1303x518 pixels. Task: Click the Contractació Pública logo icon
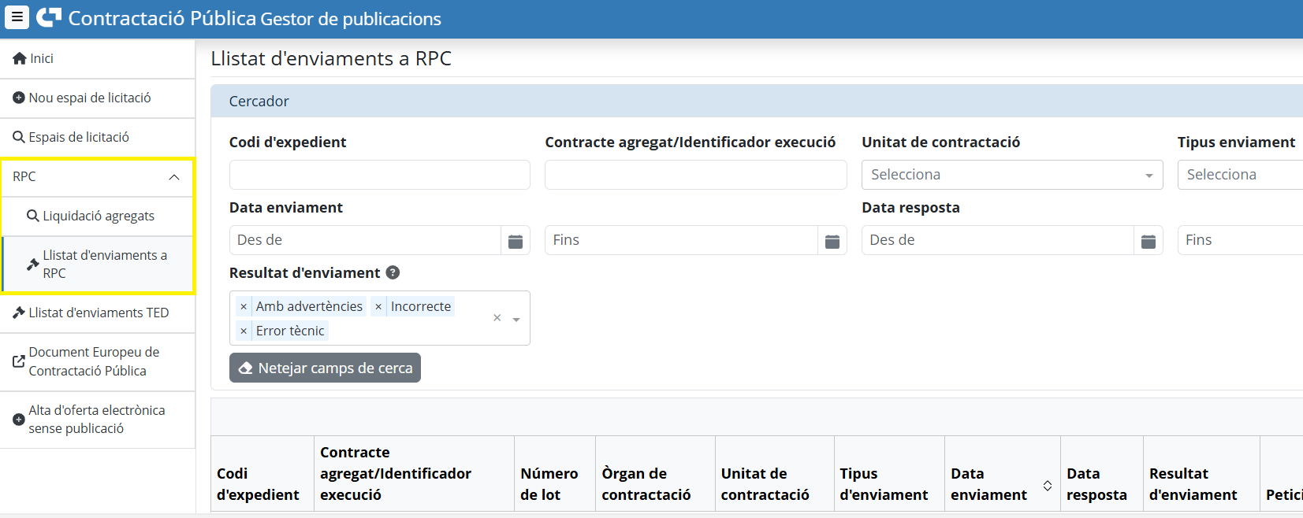49,17
